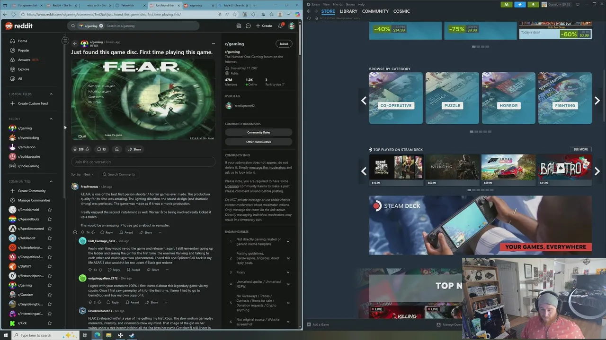Open Steam's COMMUNITY tab
Image resolution: width=606 pixels, height=340 pixels.
click(x=375, y=11)
